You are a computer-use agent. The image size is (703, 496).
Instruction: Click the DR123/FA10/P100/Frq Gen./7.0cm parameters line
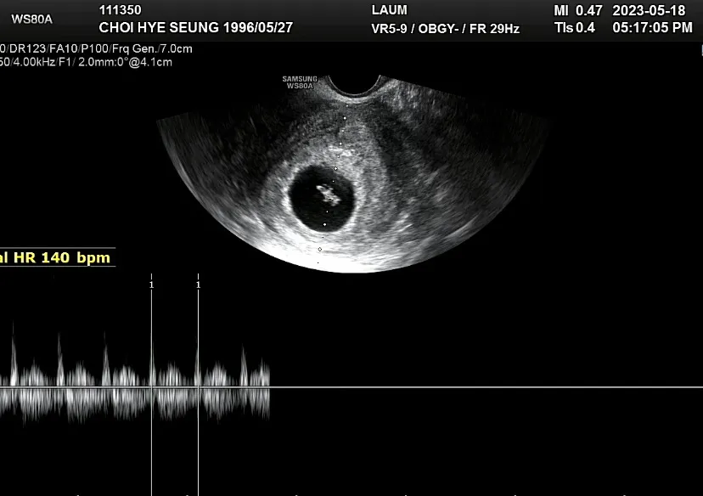click(96, 48)
